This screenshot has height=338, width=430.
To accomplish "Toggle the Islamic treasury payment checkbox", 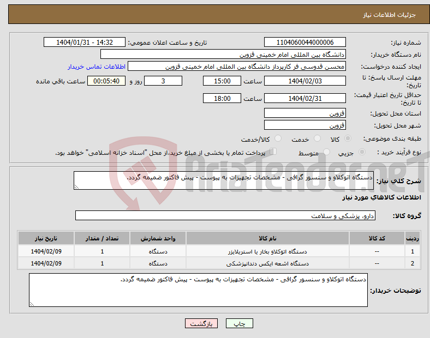I will click(273, 152).
